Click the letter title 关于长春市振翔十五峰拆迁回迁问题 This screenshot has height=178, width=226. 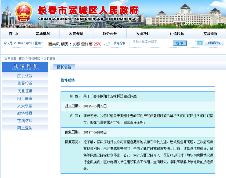(x=110, y=96)
